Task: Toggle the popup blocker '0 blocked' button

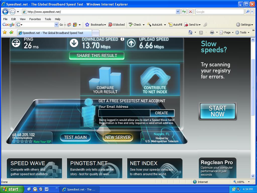Action: pos(116,25)
